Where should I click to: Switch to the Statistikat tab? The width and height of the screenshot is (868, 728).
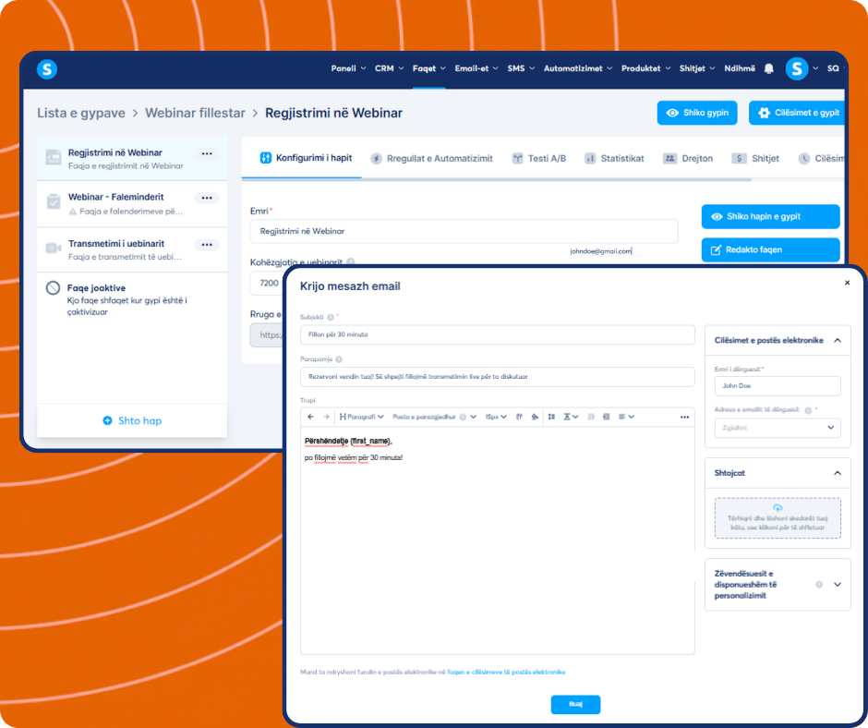pyautogui.click(x=614, y=159)
